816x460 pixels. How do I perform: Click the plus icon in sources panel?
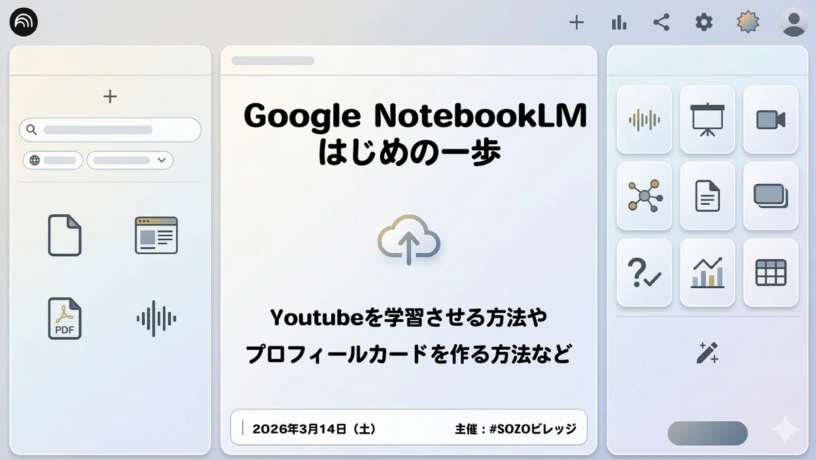click(x=110, y=97)
